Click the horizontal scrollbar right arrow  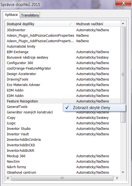tap(117, 178)
